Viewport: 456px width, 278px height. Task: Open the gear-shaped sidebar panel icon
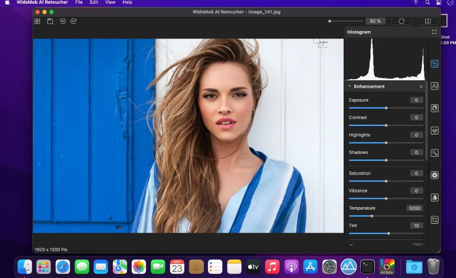[x=434, y=175]
